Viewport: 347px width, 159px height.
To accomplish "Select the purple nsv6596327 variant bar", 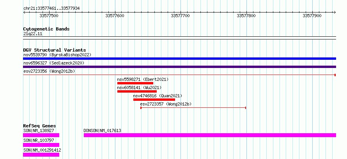I will (179, 67).
